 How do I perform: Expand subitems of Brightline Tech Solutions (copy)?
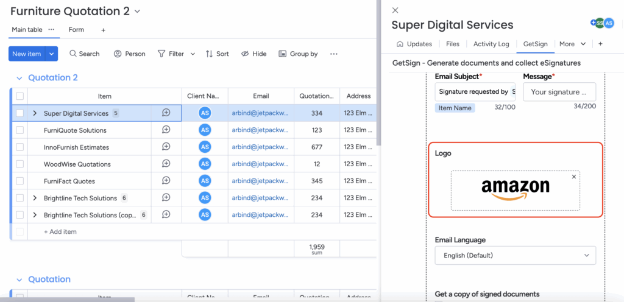(x=35, y=214)
